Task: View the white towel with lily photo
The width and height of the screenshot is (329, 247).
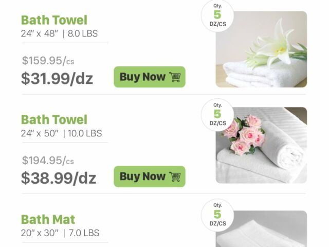Action: tap(261, 49)
